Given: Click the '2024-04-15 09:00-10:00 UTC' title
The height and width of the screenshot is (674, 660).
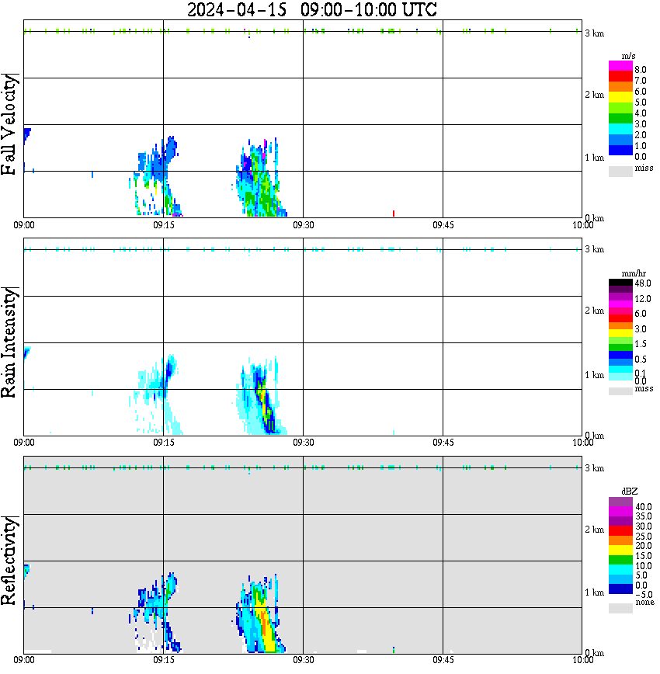Looking at the screenshot, I should [312, 9].
